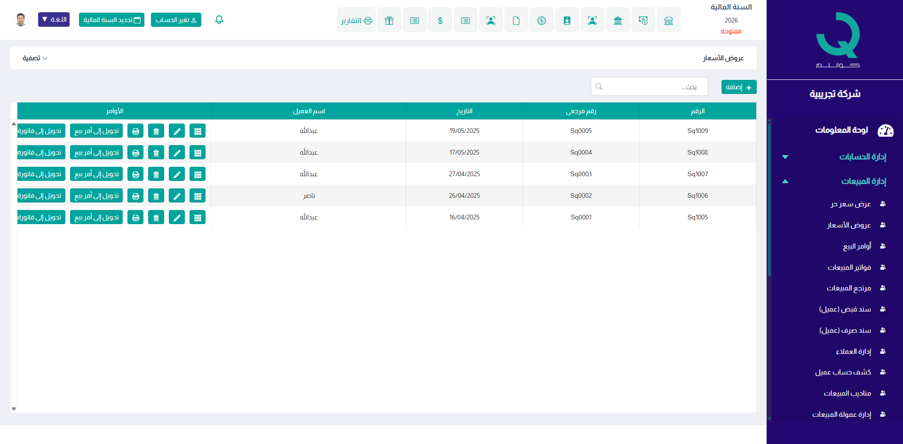The image size is (903, 444).
Task: Click the blank document toolbar icon
Action: [x=516, y=20]
